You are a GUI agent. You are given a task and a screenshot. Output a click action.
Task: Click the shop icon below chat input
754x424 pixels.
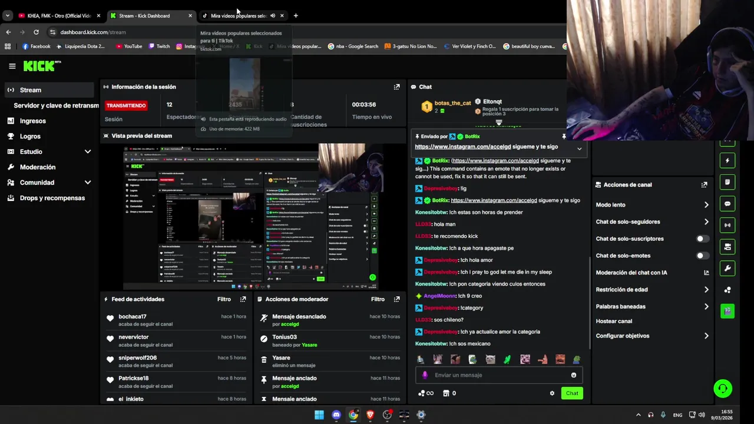tap(446, 393)
